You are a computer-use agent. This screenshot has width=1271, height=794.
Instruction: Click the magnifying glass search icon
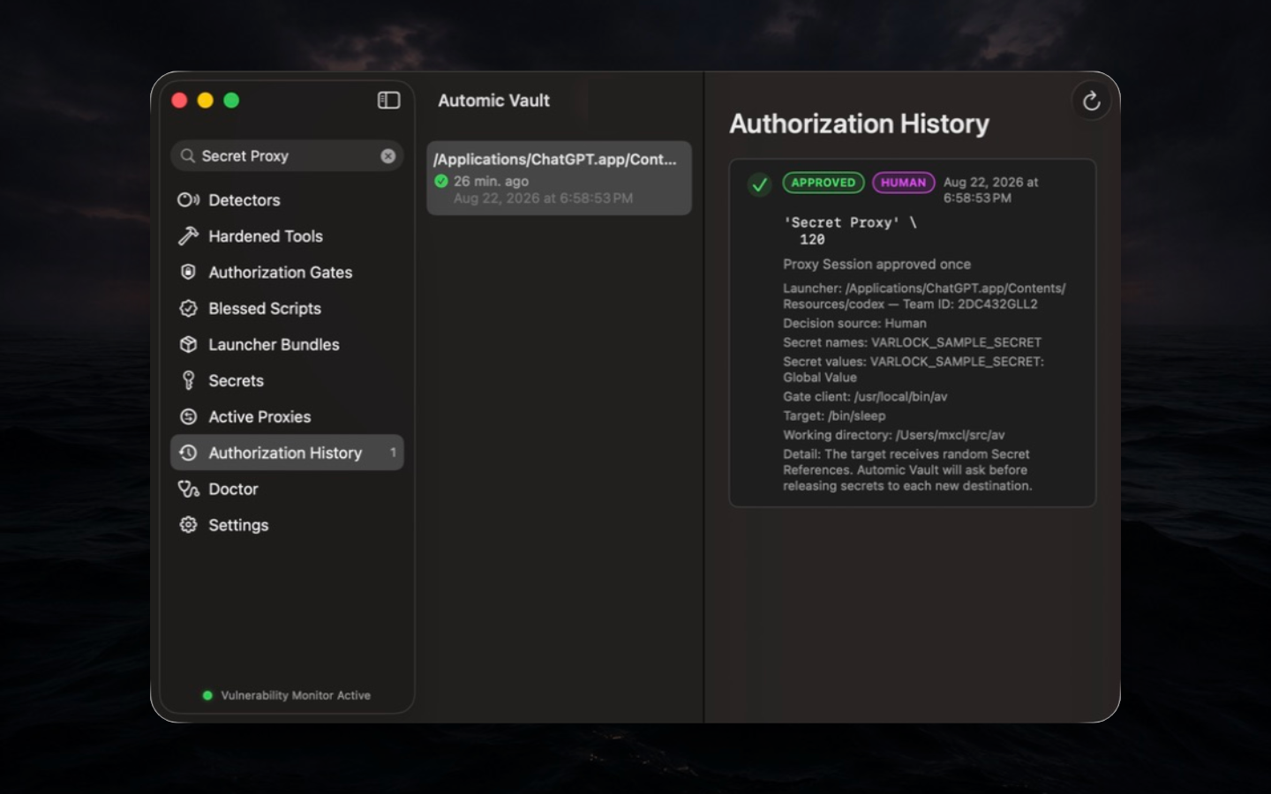(187, 156)
